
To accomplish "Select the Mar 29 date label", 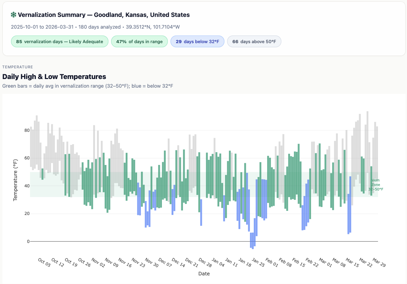I will pos(379,262).
